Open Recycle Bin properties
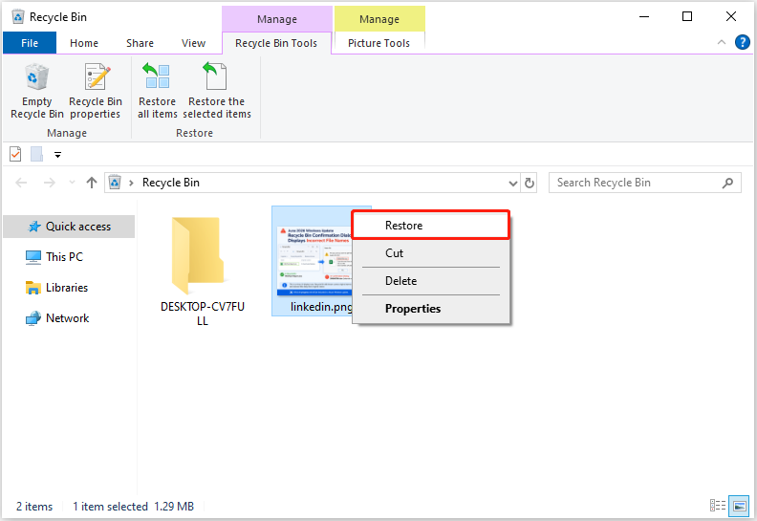 [96, 92]
